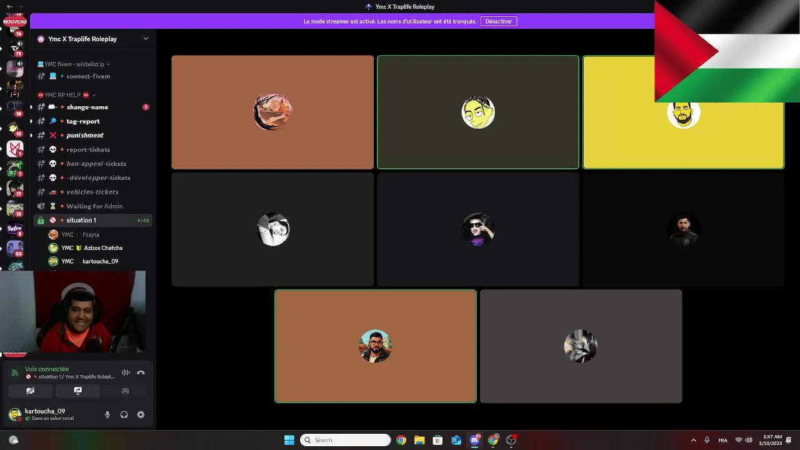Open the connect-fivem channel
The image size is (800, 450).
coord(92,76)
